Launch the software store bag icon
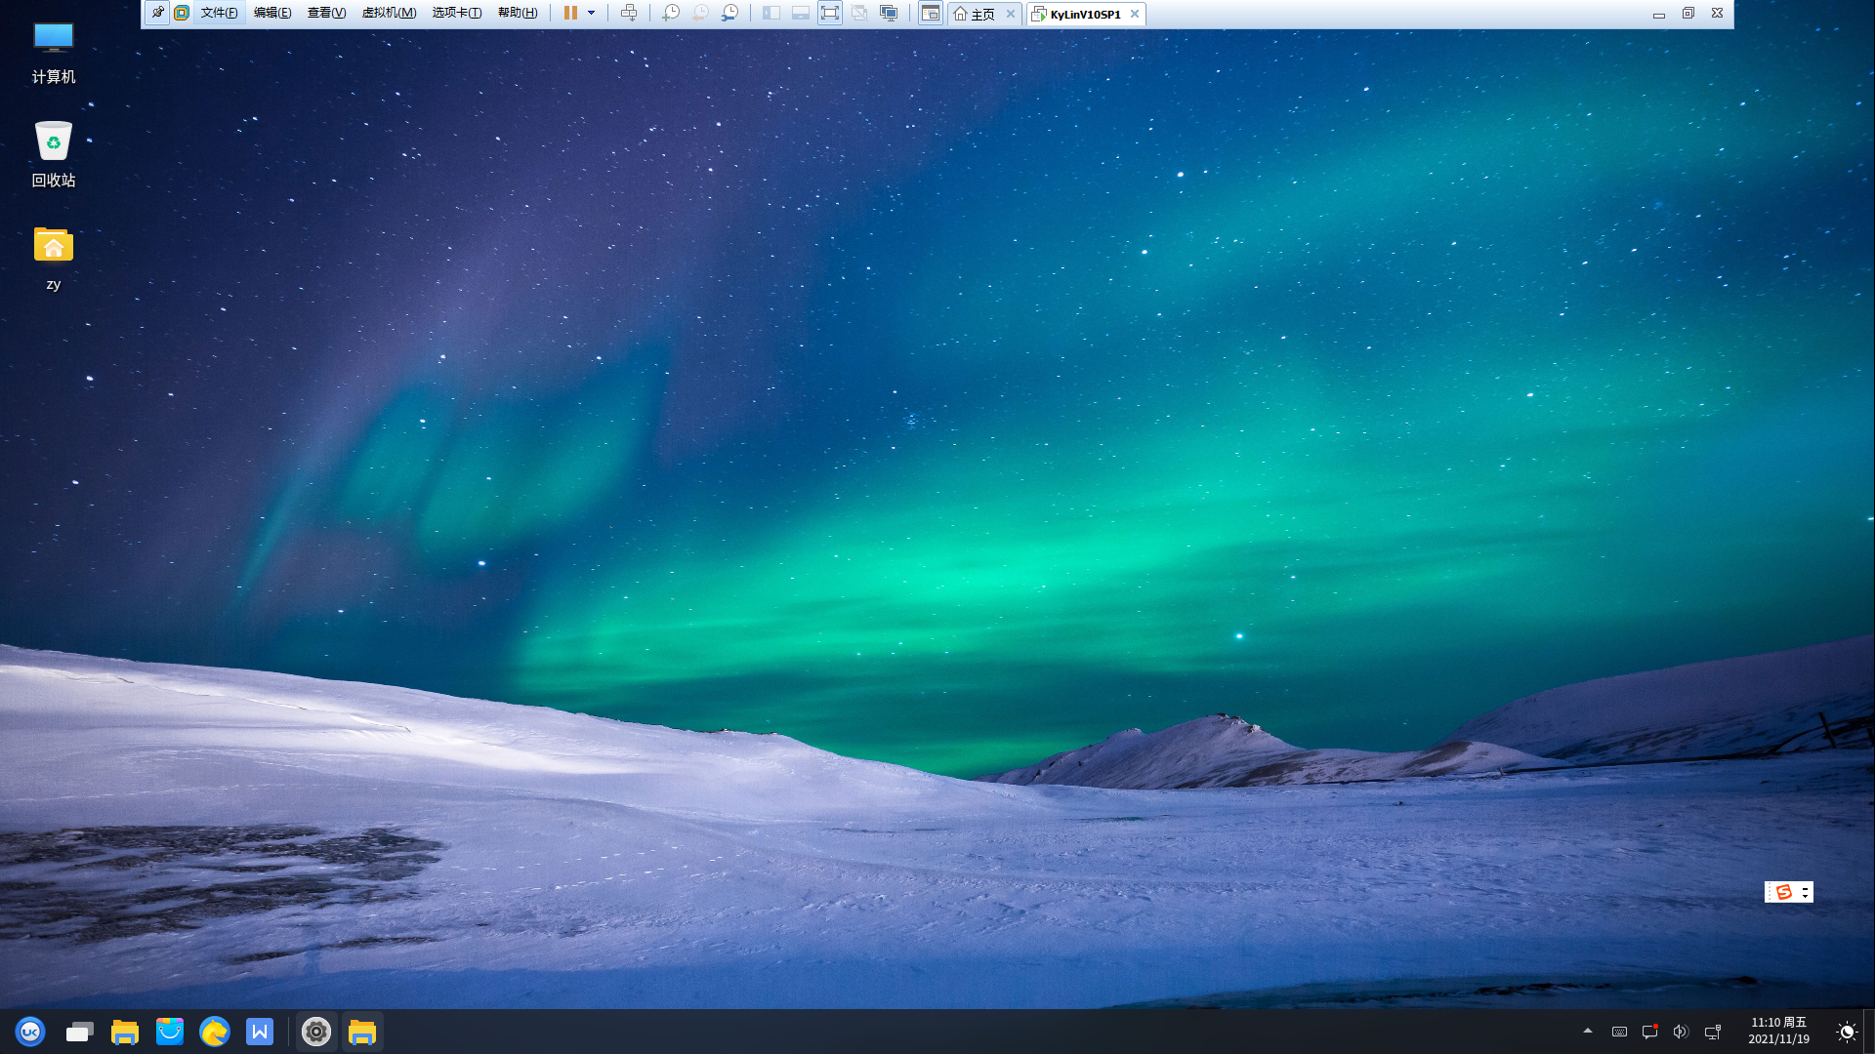Screen dimensions: 1875x1054 click(x=170, y=1032)
